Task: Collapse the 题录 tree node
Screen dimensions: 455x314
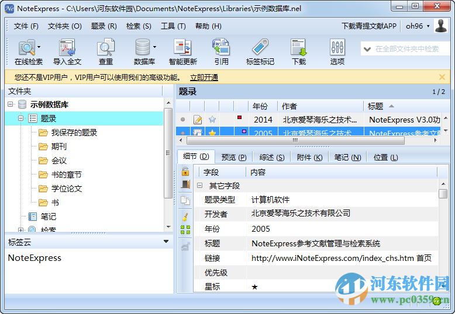Action: pos(20,118)
